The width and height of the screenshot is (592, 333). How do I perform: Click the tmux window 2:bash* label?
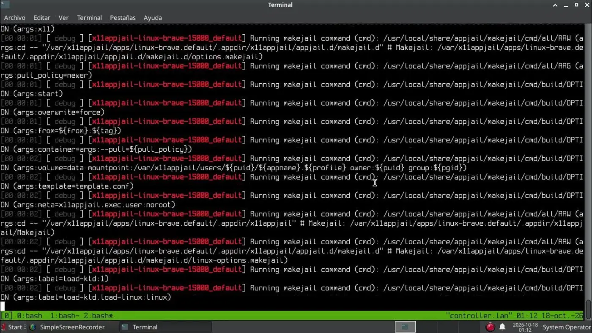click(99, 316)
